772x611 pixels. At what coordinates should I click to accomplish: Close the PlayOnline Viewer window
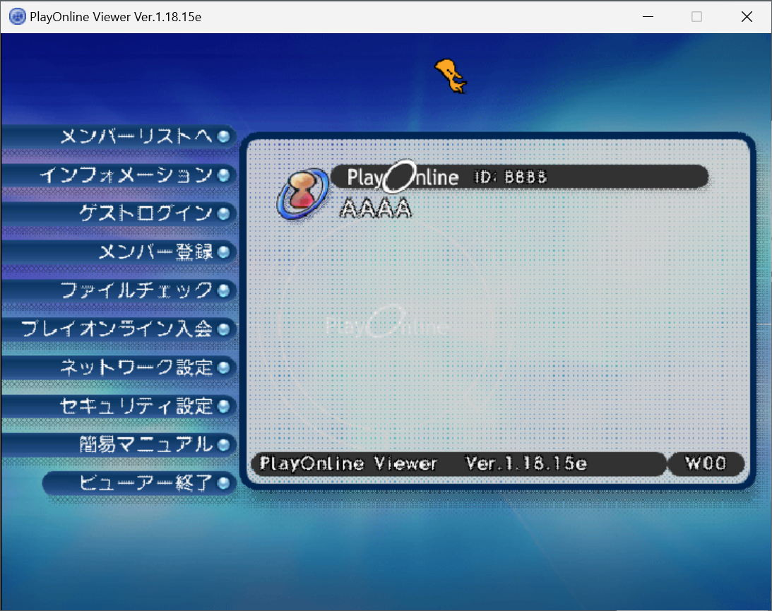(x=747, y=17)
